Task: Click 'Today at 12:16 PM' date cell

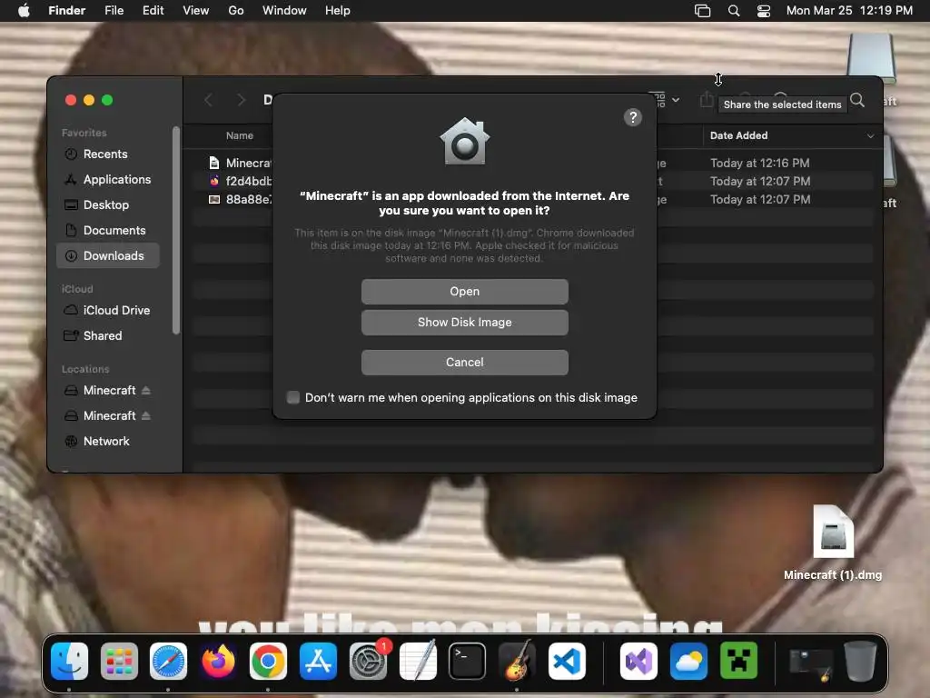Action: pos(760,163)
